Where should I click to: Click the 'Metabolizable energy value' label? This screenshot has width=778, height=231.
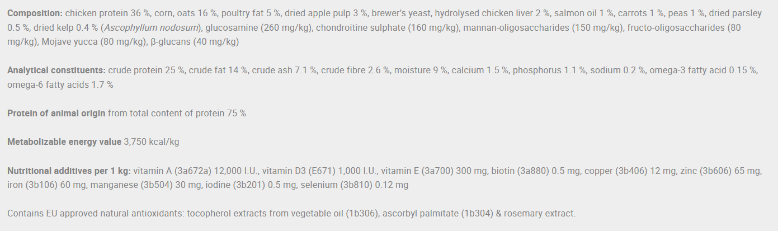click(x=64, y=142)
